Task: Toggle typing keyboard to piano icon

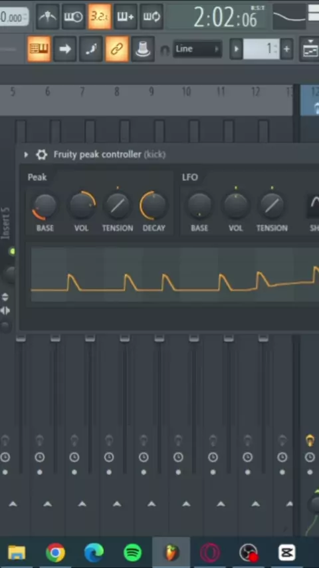Action: (39, 49)
